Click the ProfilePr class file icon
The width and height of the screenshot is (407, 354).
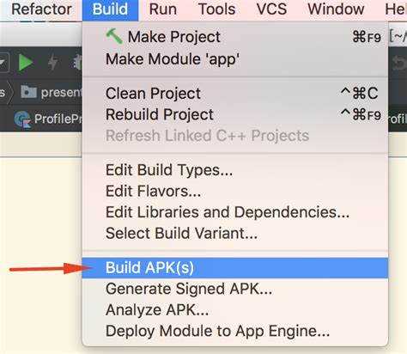pos(22,119)
